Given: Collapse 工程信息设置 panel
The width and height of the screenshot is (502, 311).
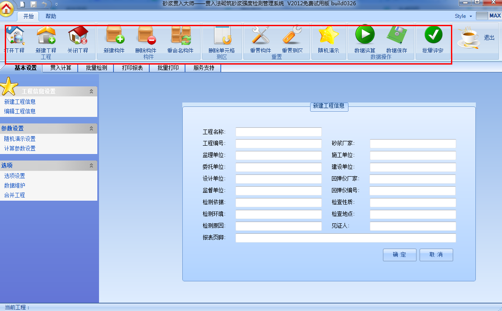Looking at the screenshot, I should [91, 91].
